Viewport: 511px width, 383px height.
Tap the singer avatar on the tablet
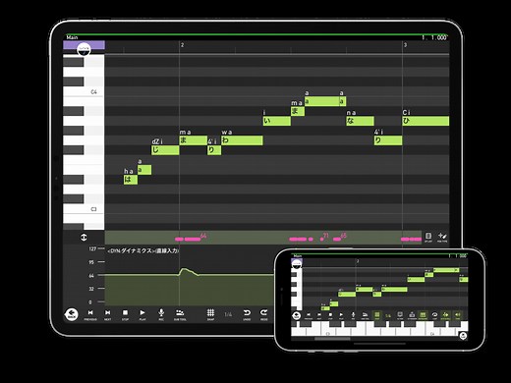pyautogui.click(x=84, y=49)
